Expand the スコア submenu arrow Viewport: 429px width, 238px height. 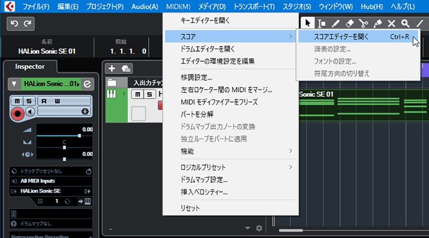click(291, 36)
